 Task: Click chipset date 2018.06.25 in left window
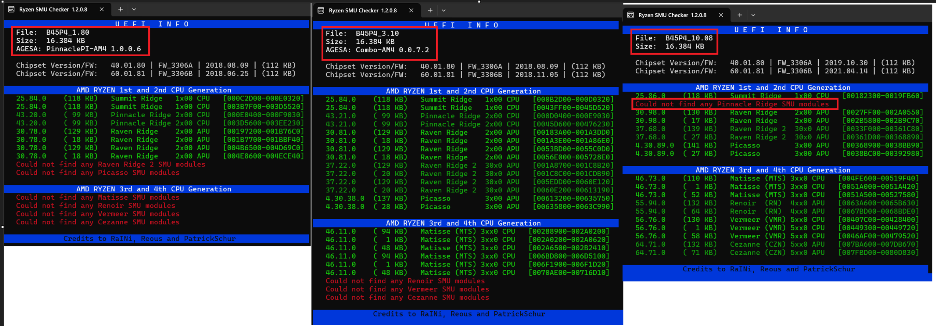227,74
